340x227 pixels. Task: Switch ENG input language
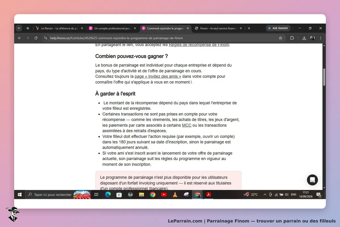294,195
